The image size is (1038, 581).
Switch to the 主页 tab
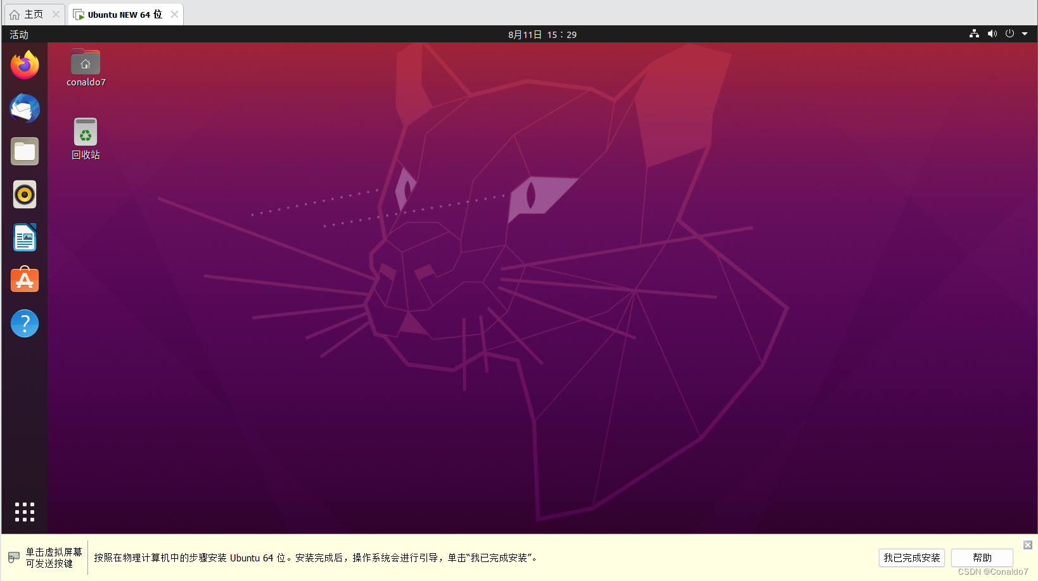click(34, 15)
